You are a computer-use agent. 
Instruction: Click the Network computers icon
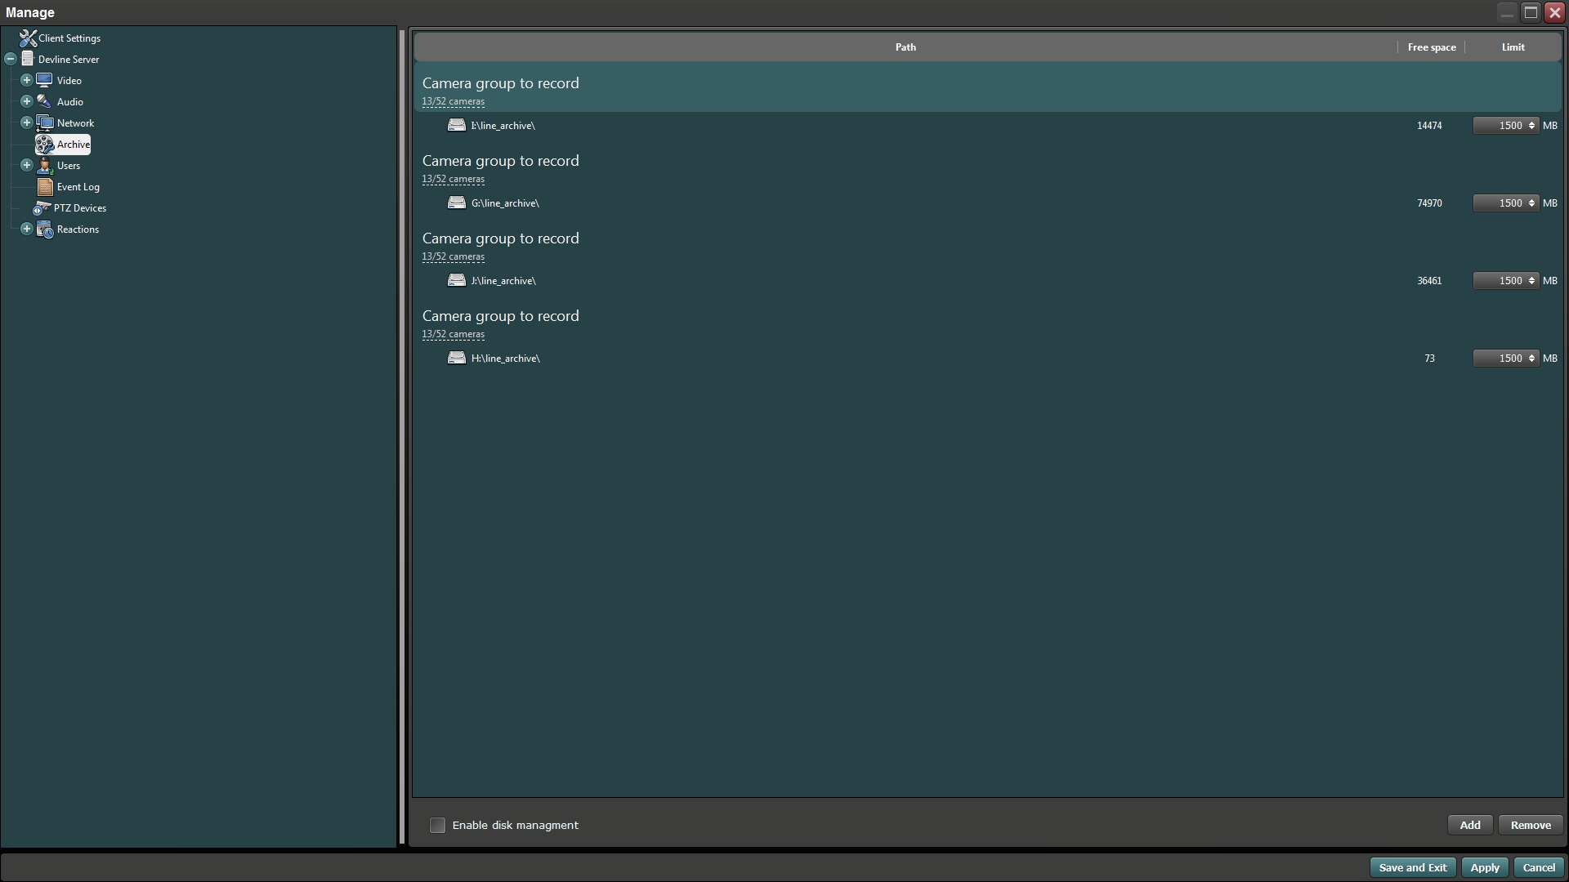[45, 123]
